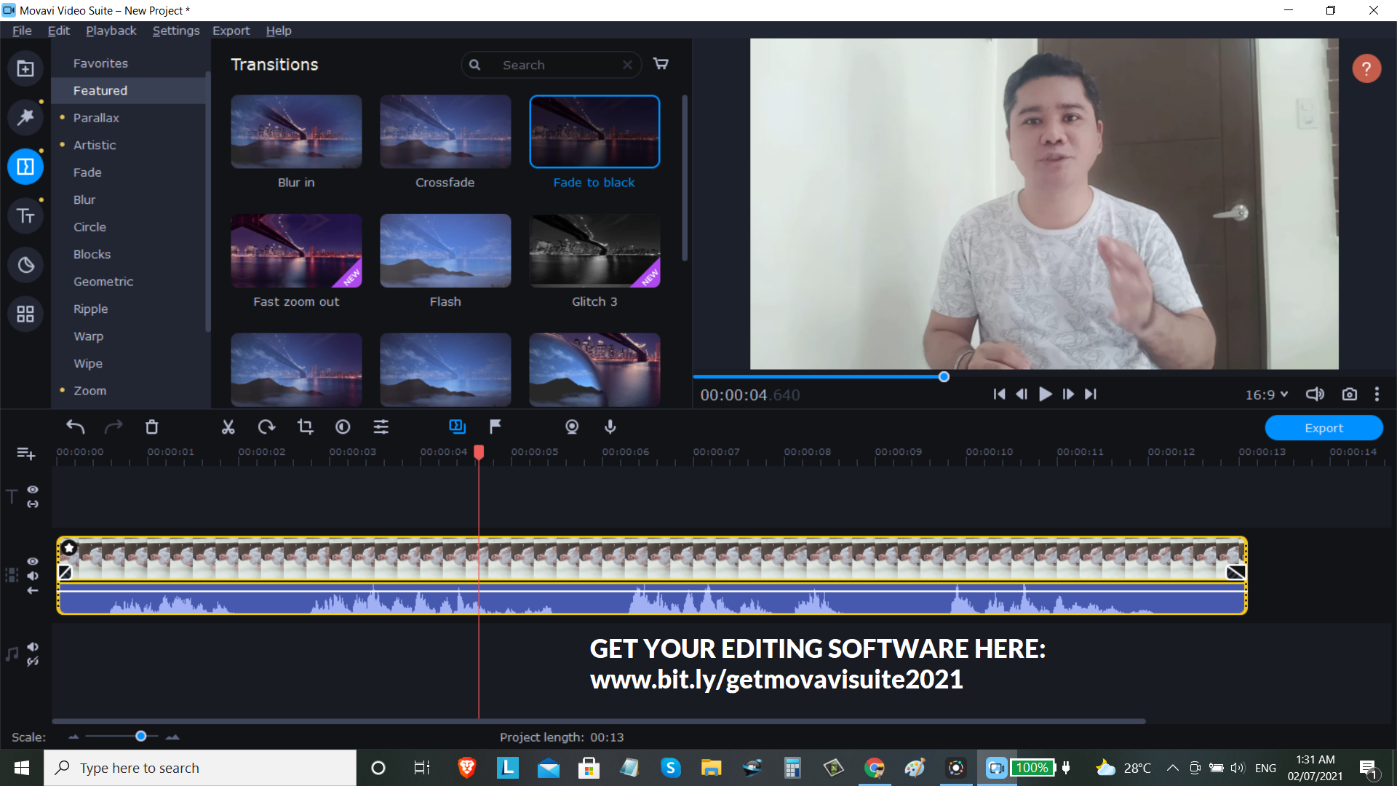Add a new track on the timeline
The height and width of the screenshot is (786, 1397).
click(26, 454)
